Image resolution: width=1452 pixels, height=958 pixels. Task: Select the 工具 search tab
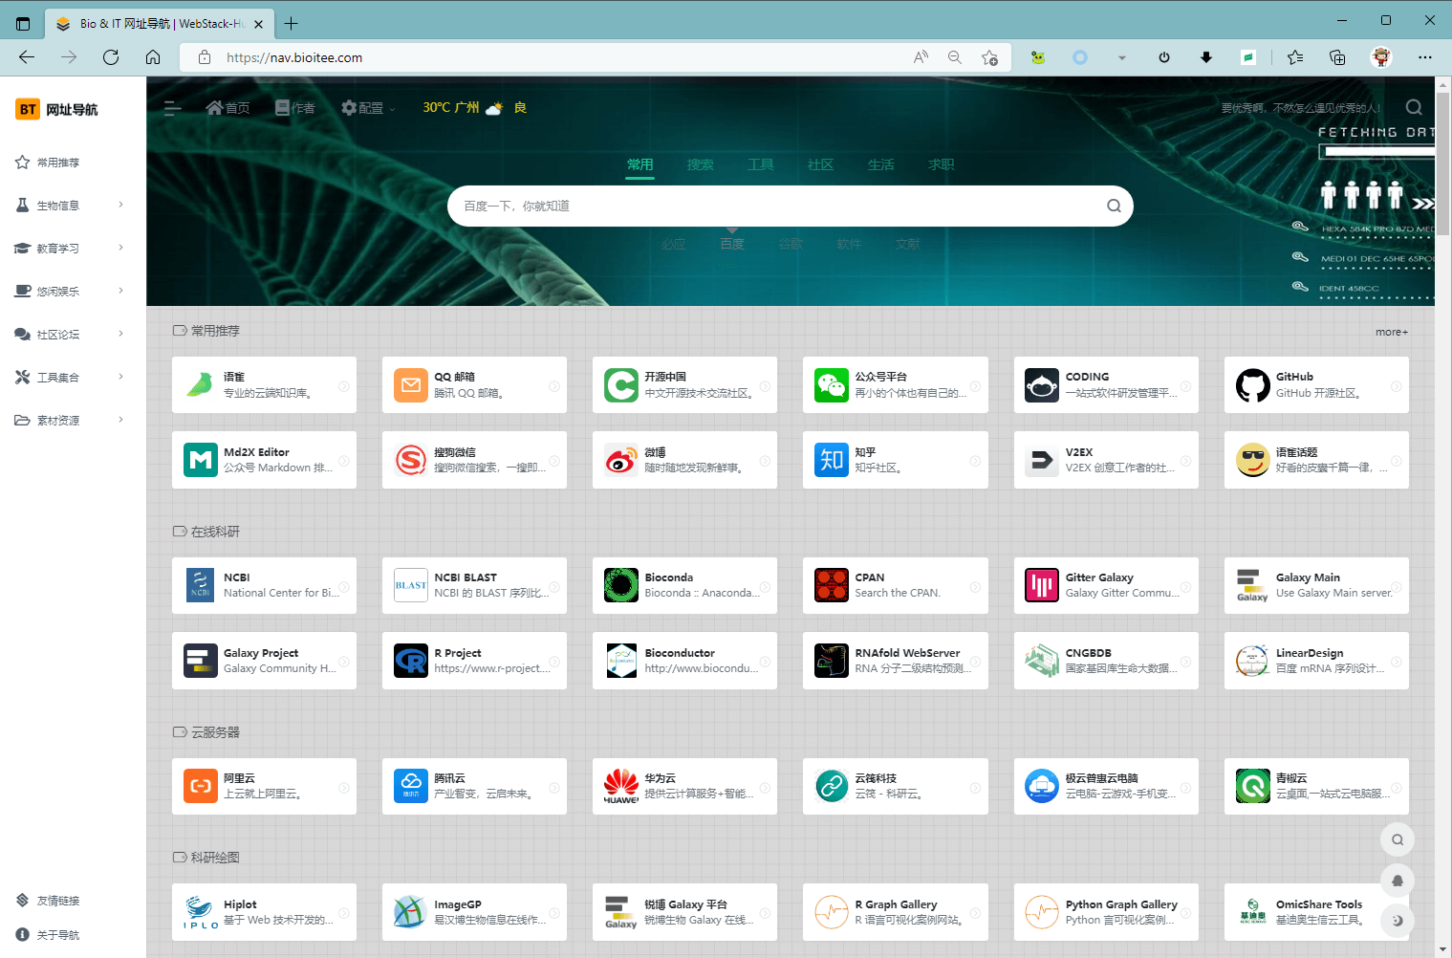[761, 164]
